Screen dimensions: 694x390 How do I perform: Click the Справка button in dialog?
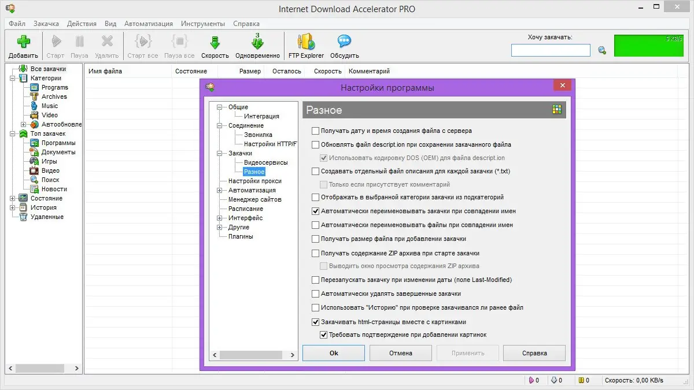click(x=534, y=353)
